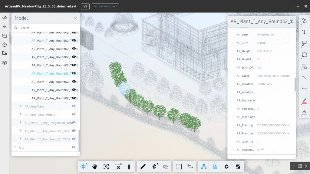Toggle the Model Browser button
The image size is (310, 174).
(204, 166)
